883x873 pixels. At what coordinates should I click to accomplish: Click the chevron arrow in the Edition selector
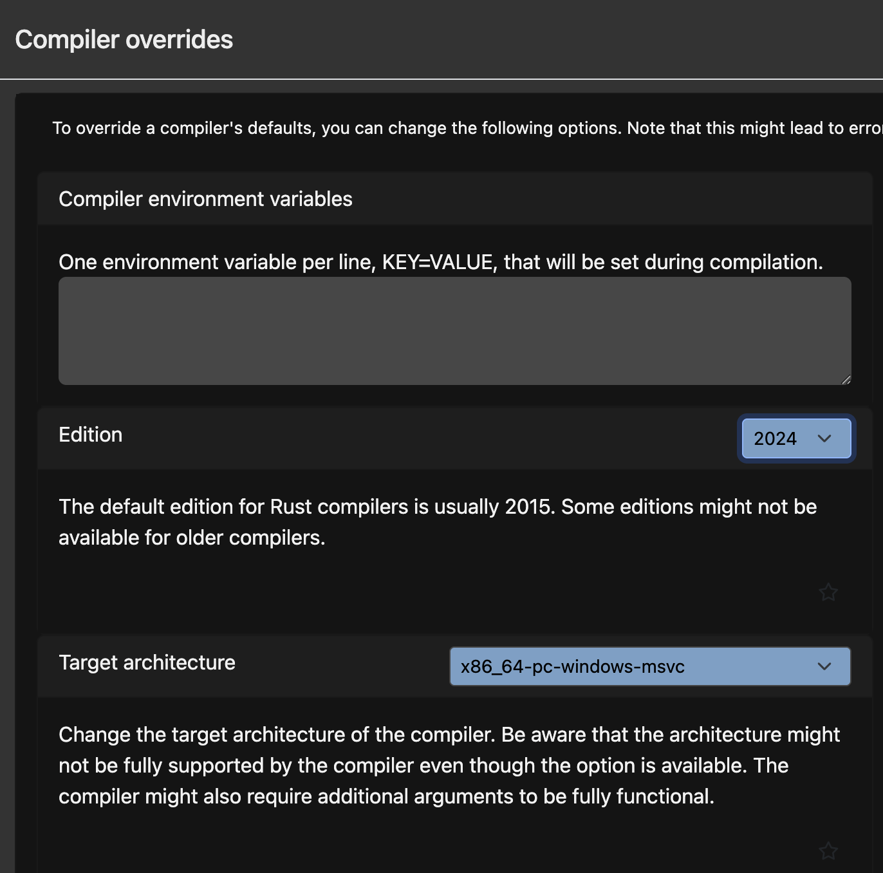824,438
